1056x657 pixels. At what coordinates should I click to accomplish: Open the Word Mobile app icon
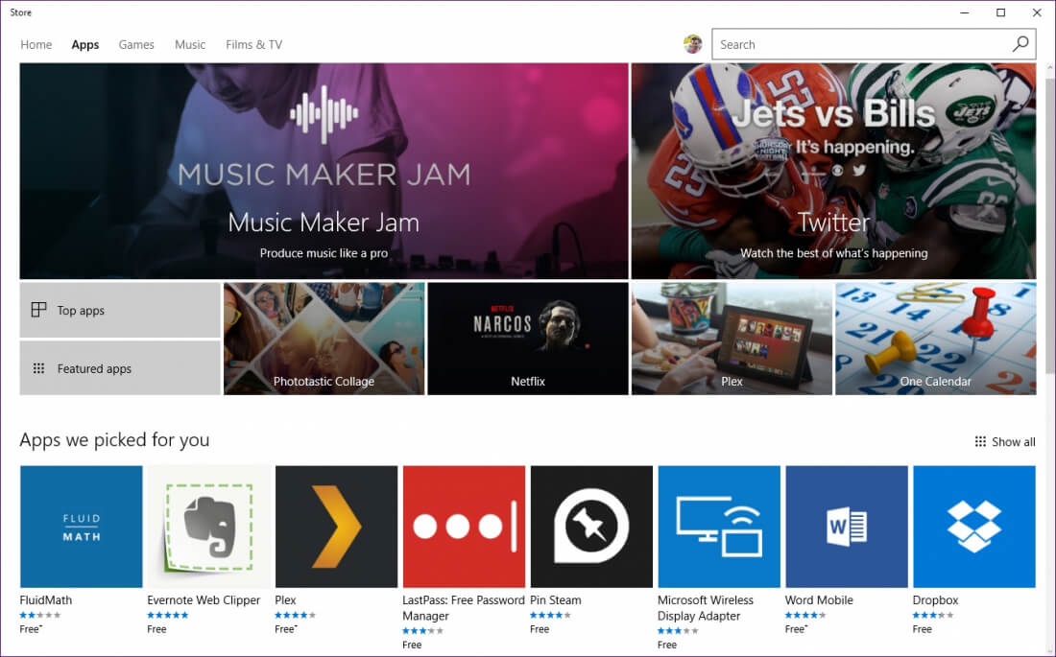(847, 527)
